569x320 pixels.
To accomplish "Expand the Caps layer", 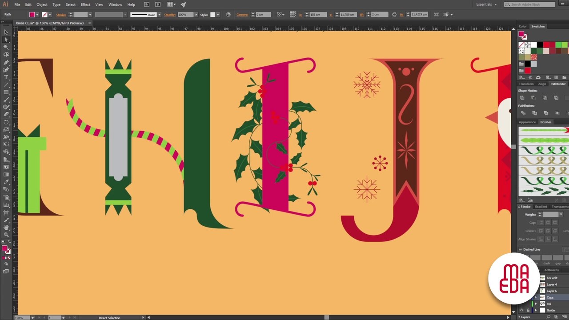I will (536, 297).
